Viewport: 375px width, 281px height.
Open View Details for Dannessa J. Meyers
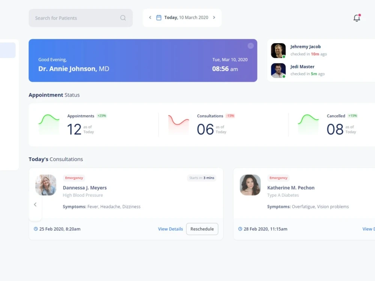tap(170, 229)
